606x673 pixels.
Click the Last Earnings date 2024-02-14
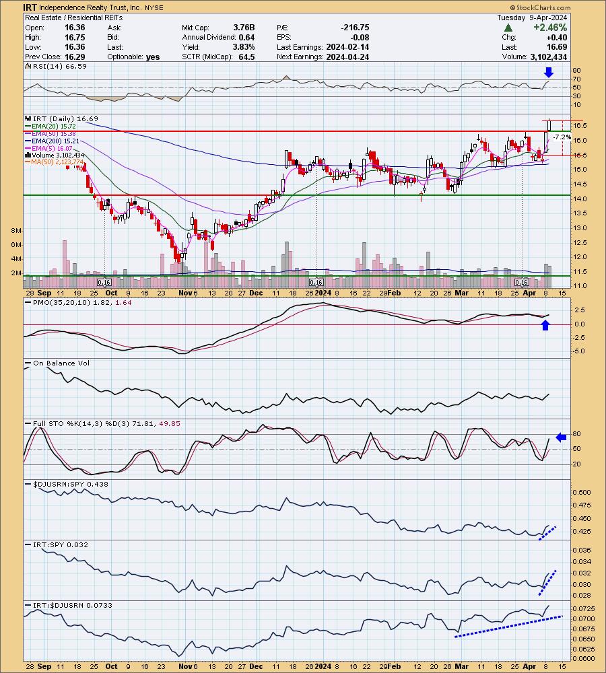(347, 47)
